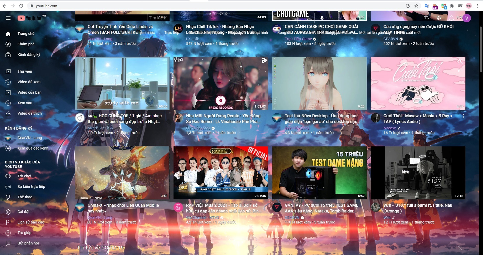Open the YouTube apps grid
The width and height of the screenshot is (483, 255).
[x=439, y=18]
